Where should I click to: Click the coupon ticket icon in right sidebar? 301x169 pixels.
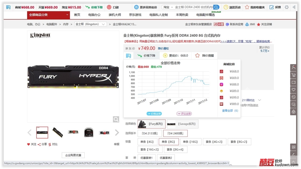[x=293, y=82]
